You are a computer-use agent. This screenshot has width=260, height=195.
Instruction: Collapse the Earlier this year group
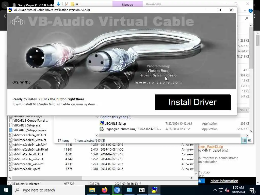click(98, 117)
